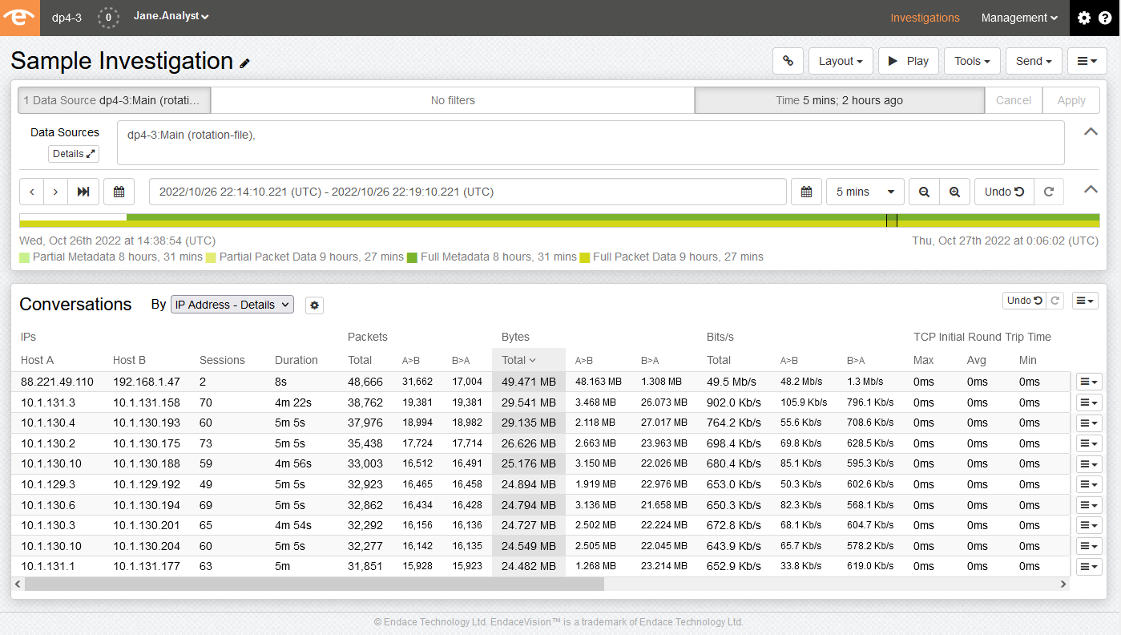The image size is (1121, 635).
Task: Select Host A 88.221.49.110 cell
Action: 57,382
